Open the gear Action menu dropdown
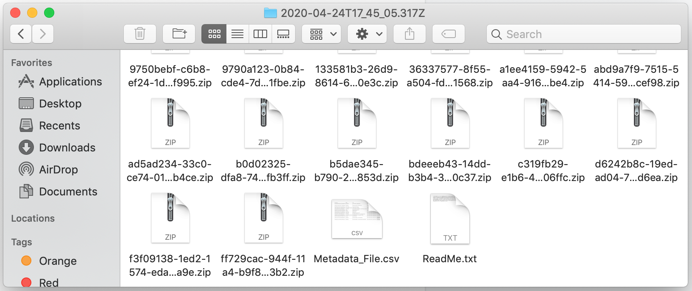 368,34
